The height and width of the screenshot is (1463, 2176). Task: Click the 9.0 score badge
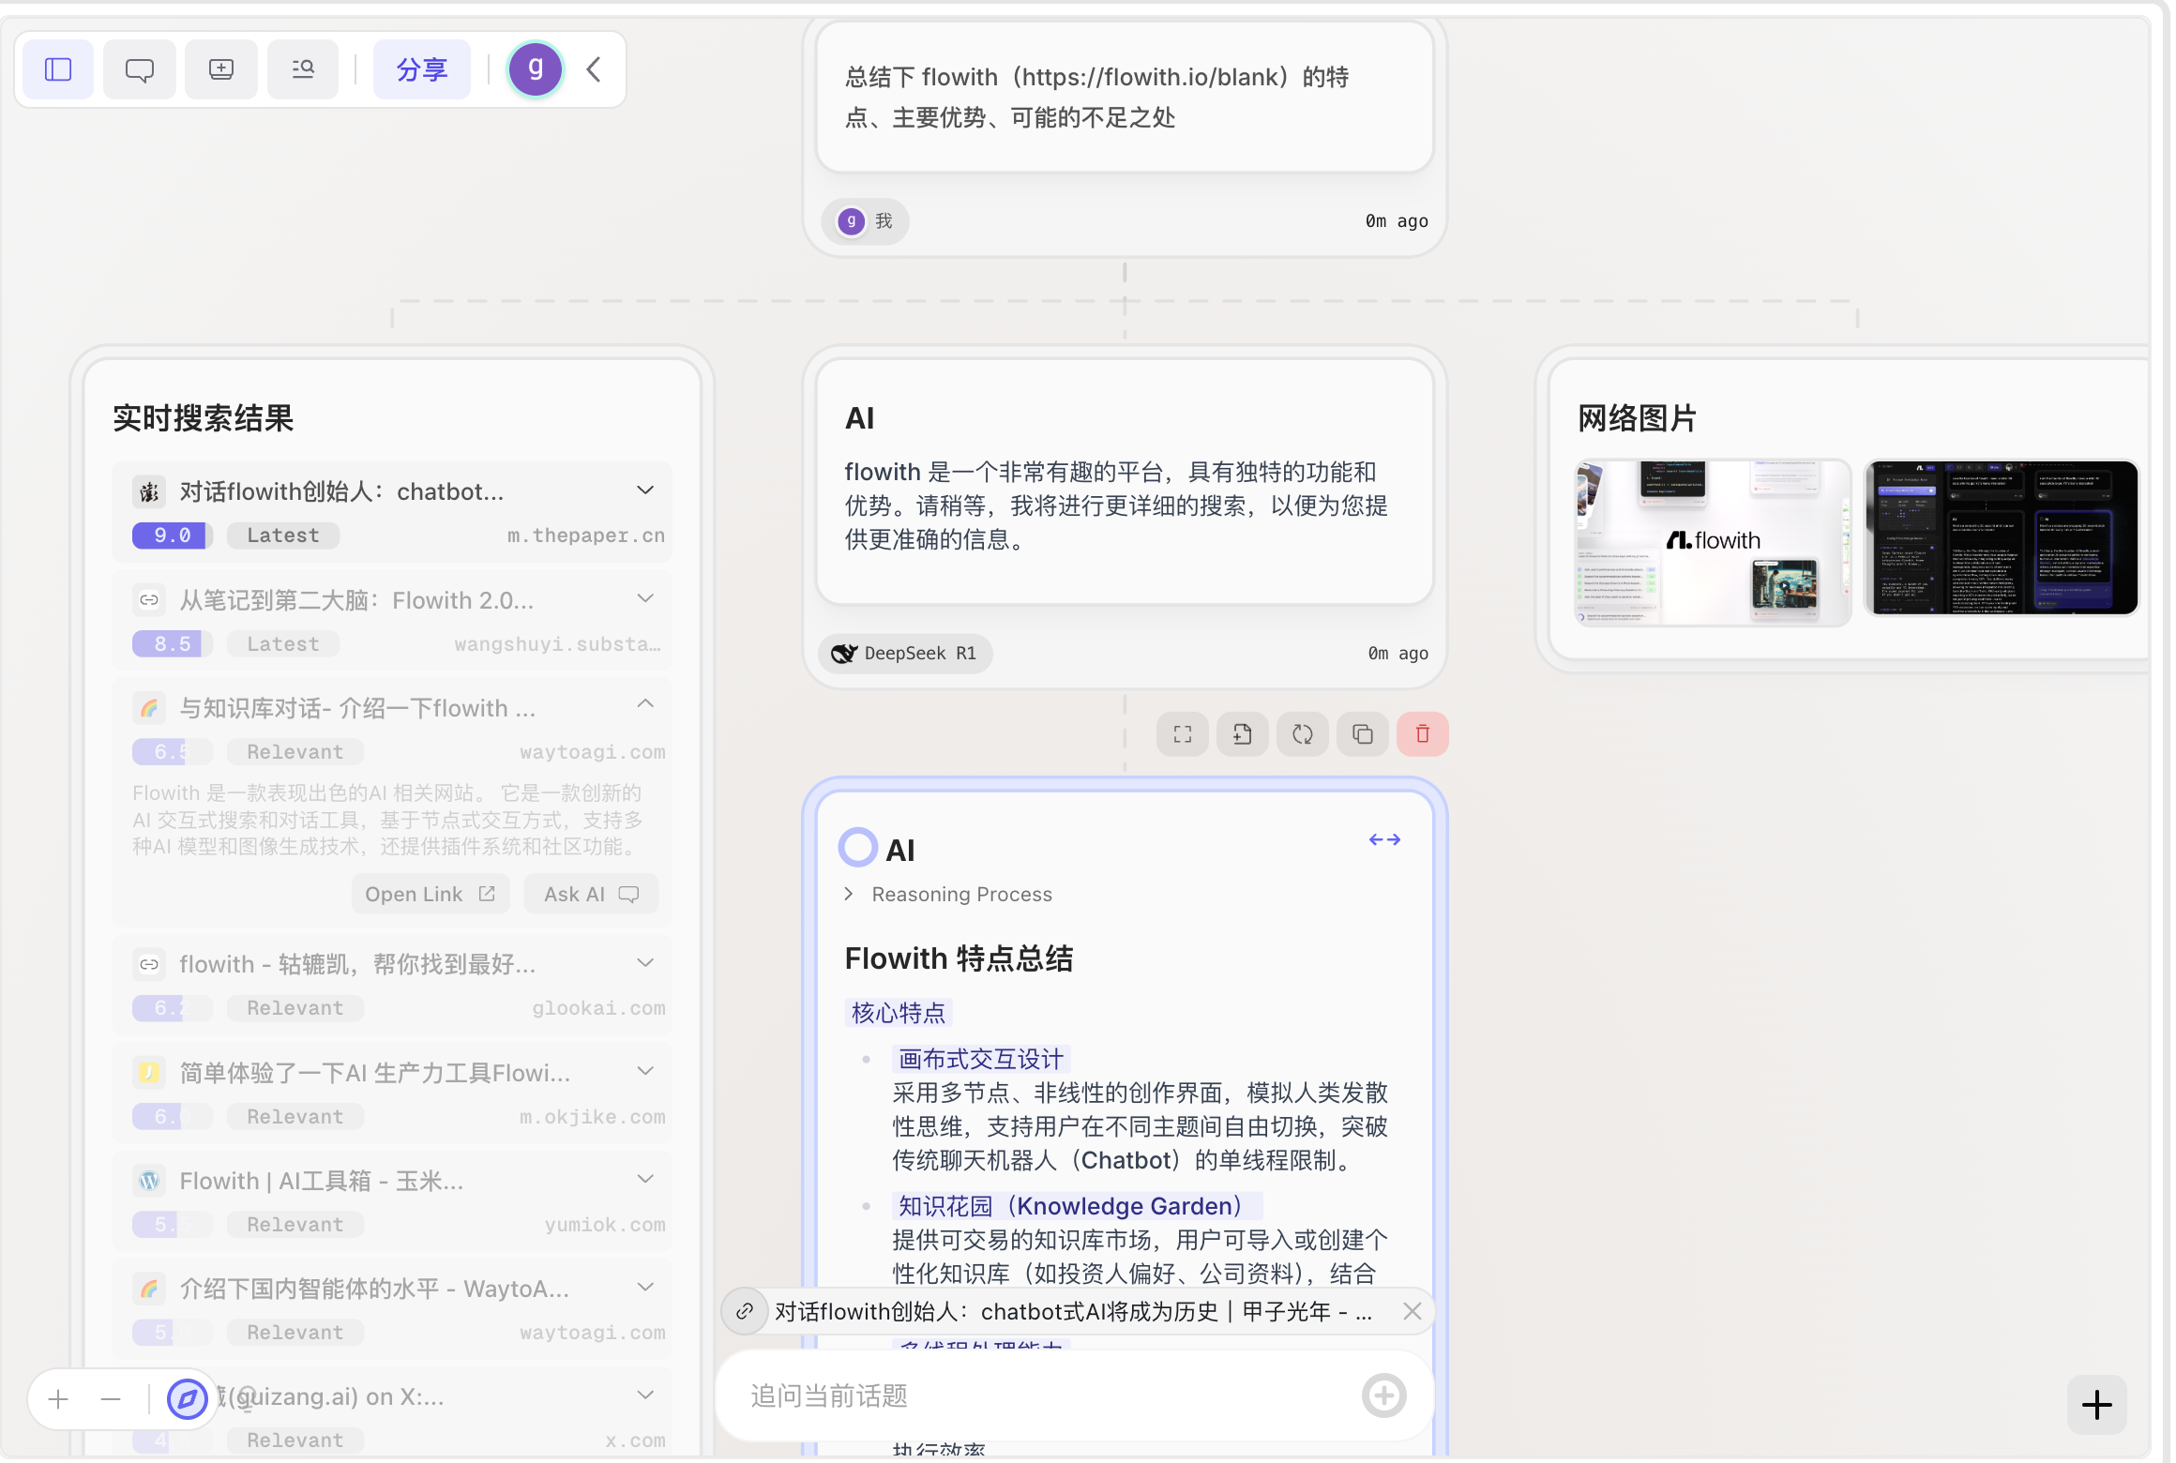point(172,535)
